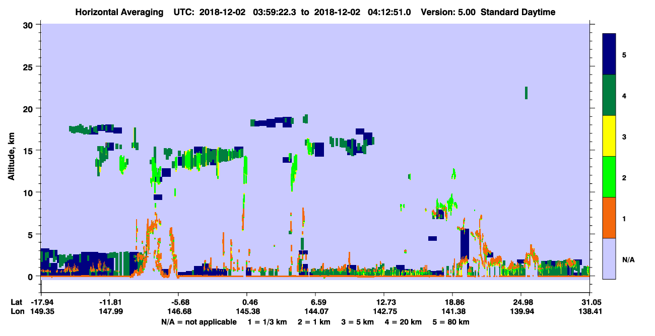Click the dark green level 4 colorbar segment

click(609, 95)
